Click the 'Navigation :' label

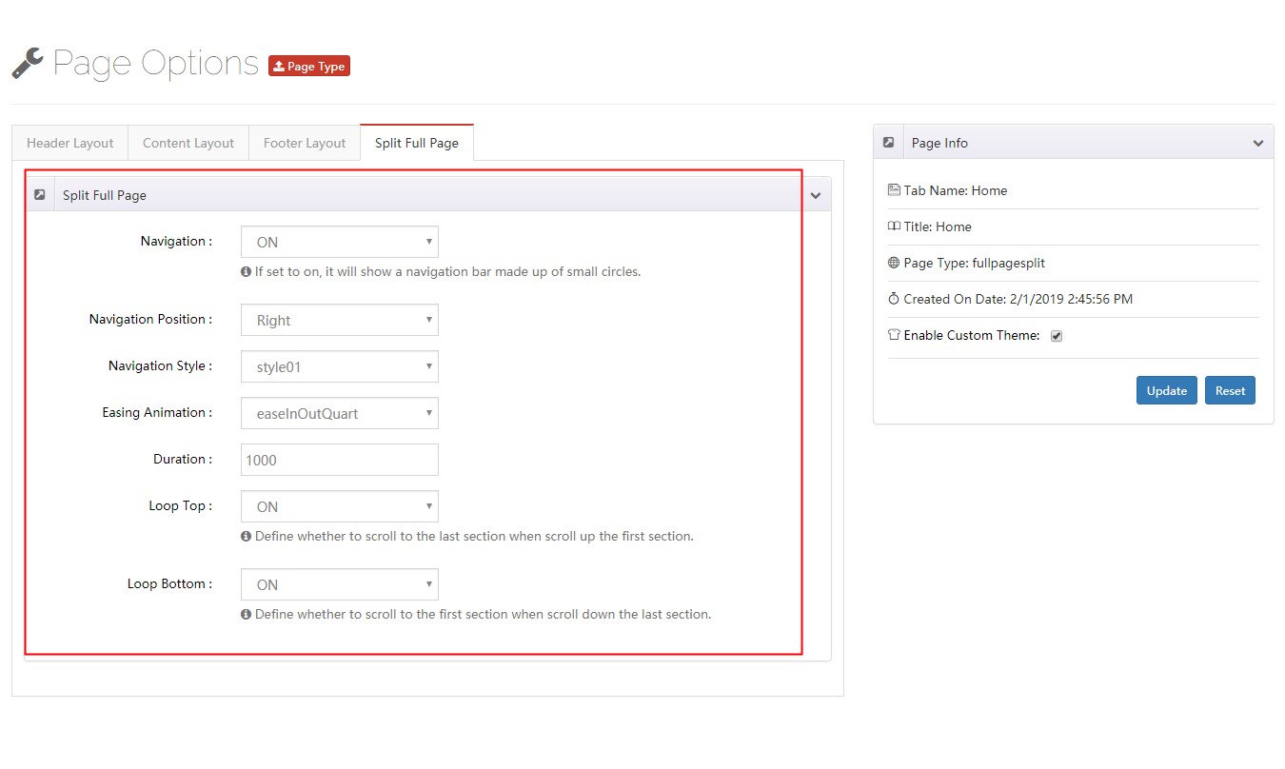click(176, 241)
